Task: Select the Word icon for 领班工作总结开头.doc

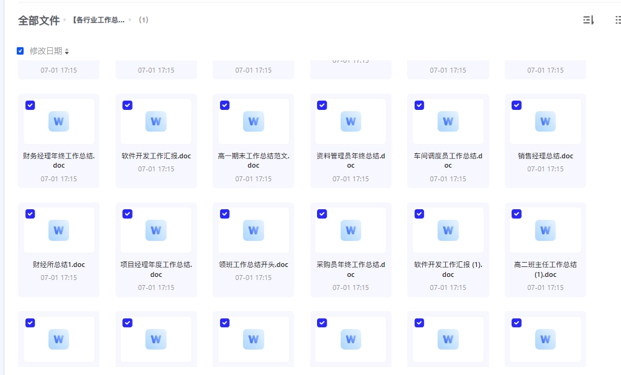Action: click(x=254, y=230)
